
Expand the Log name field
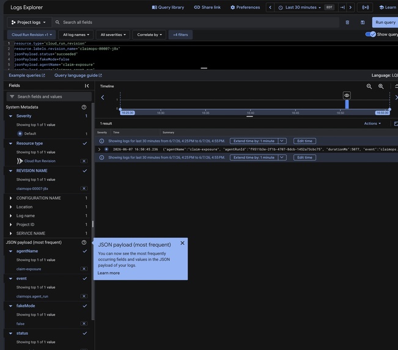click(x=10, y=216)
